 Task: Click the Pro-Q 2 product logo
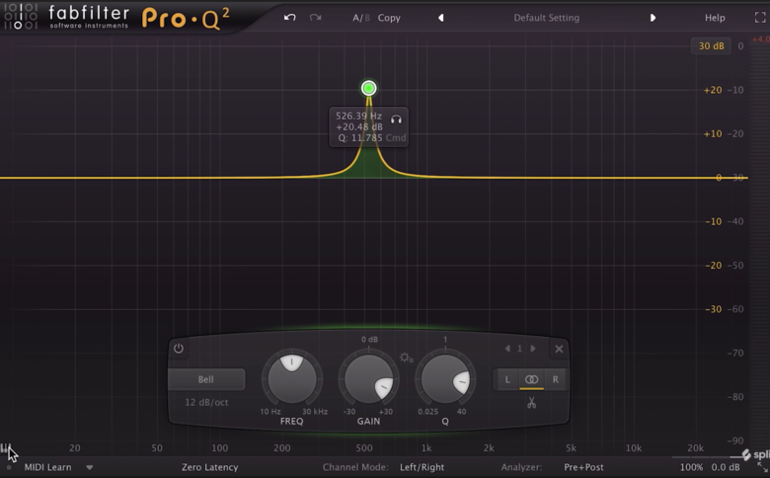[x=186, y=19]
